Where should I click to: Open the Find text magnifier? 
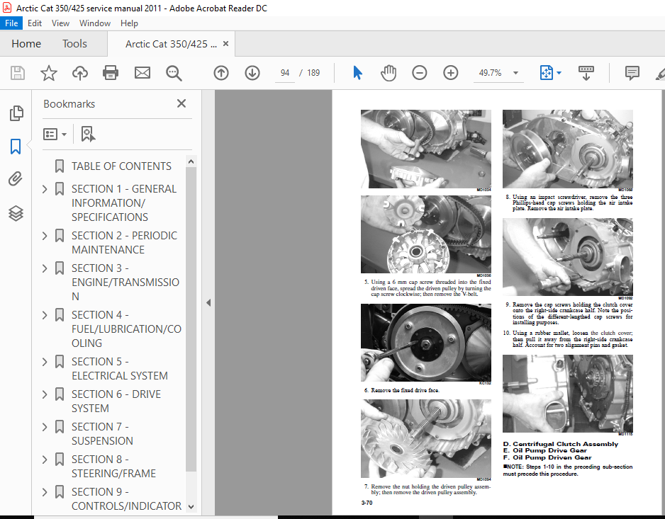tap(174, 73)
